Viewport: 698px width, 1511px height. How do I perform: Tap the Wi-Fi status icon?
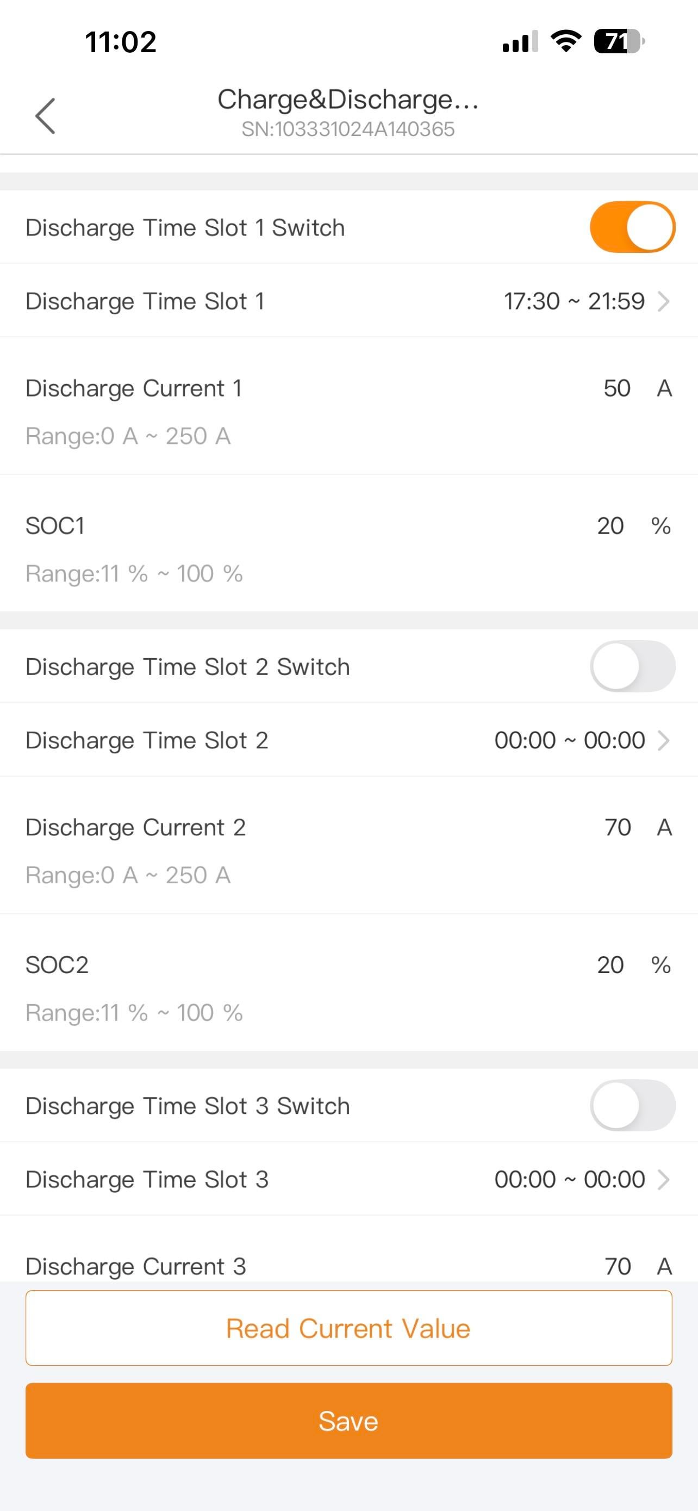point(565,42)
